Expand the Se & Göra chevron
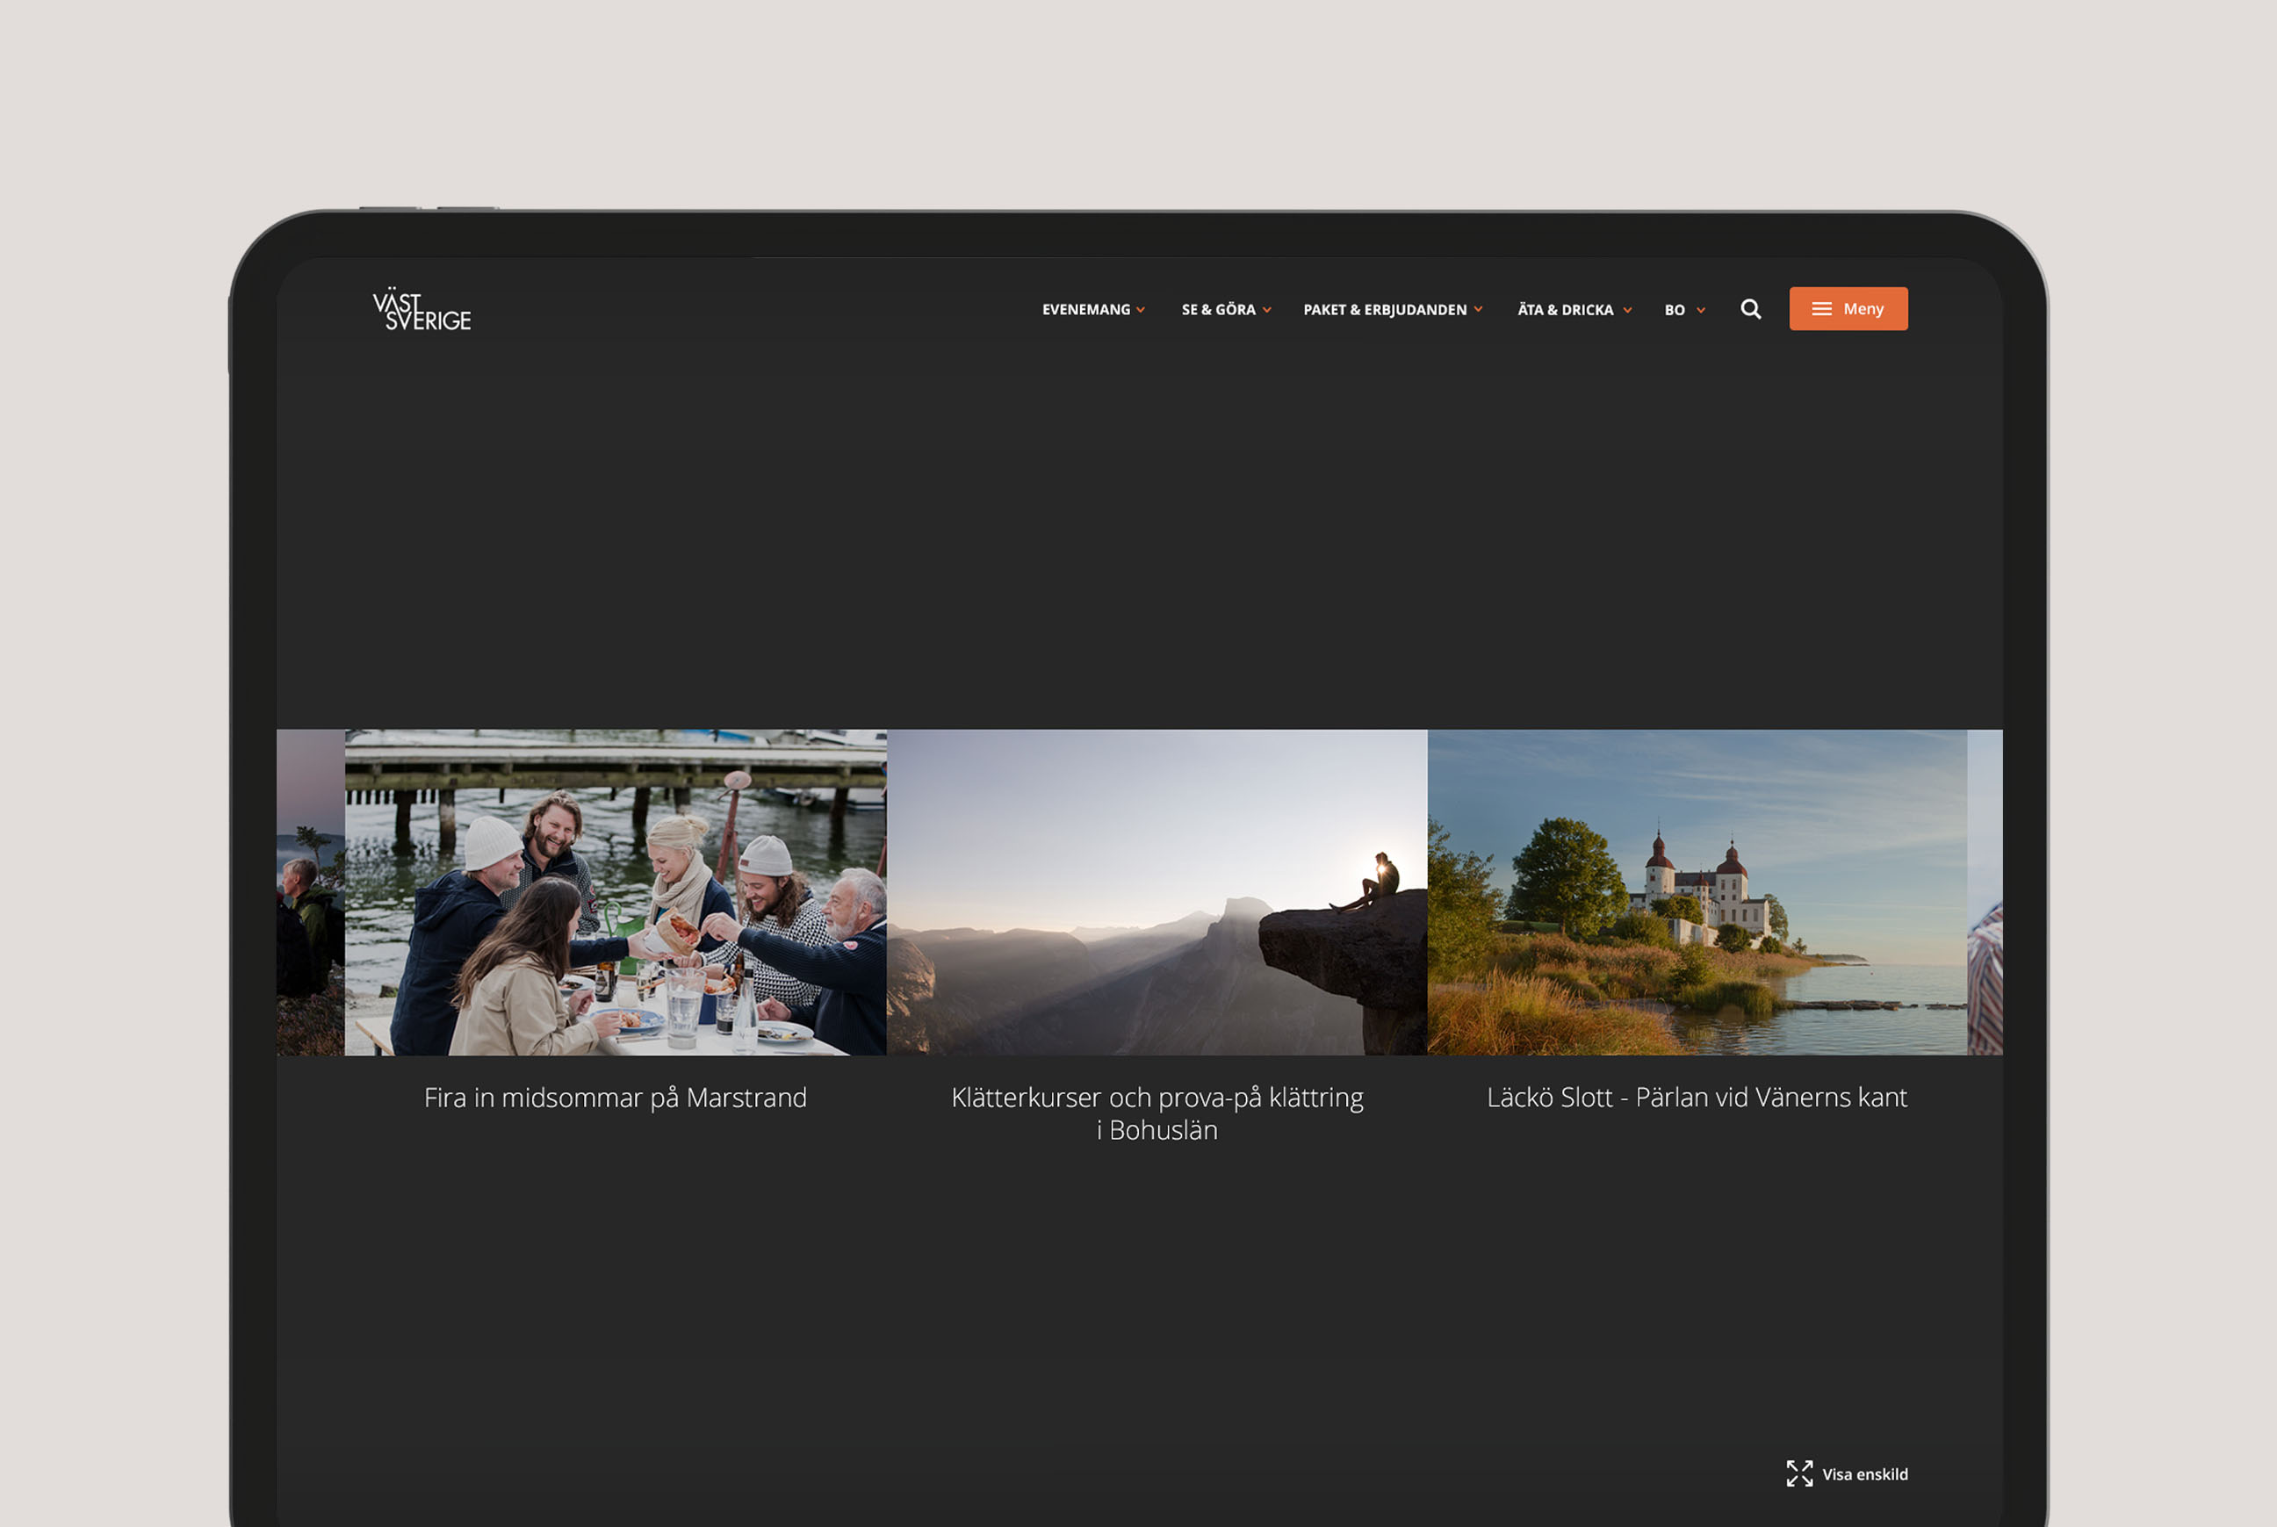This screenshot has width=2277, height=1527. (1267, 311)
